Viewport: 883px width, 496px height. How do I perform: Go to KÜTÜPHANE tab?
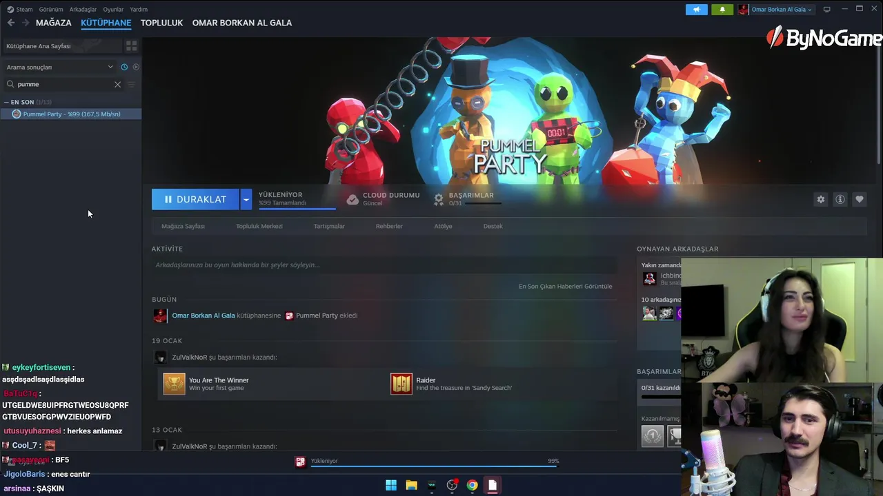coord(106,23)
